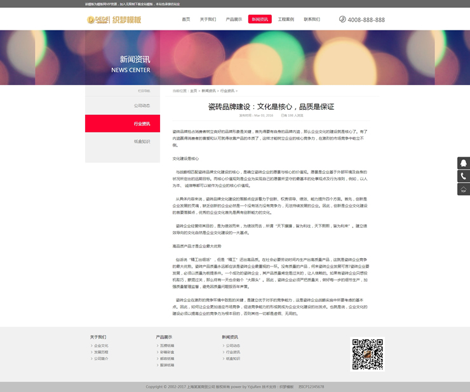Click the DEDE 织梦模板 logo
The height and width of the screenshot is (392, 470).
click(x=114, y=19)
